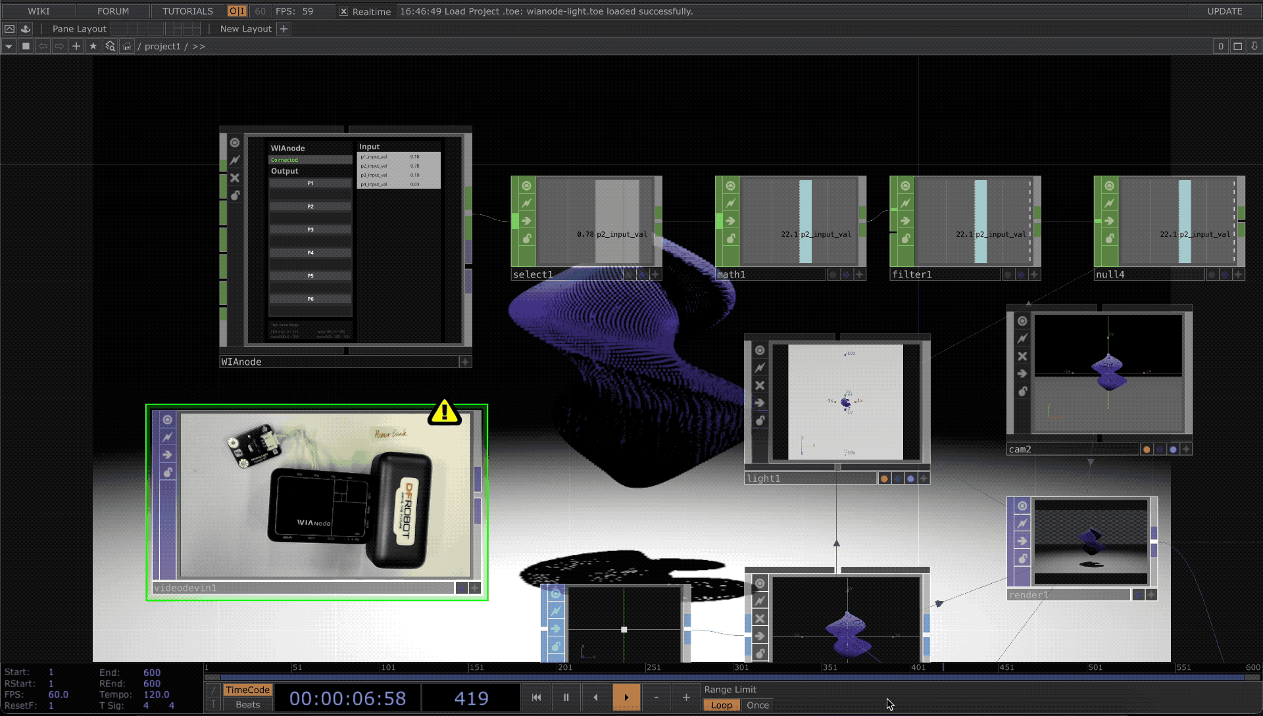The image size is (1263, 716).
Task: Pause the timeline playback
Action: click(x=566, y=698)
